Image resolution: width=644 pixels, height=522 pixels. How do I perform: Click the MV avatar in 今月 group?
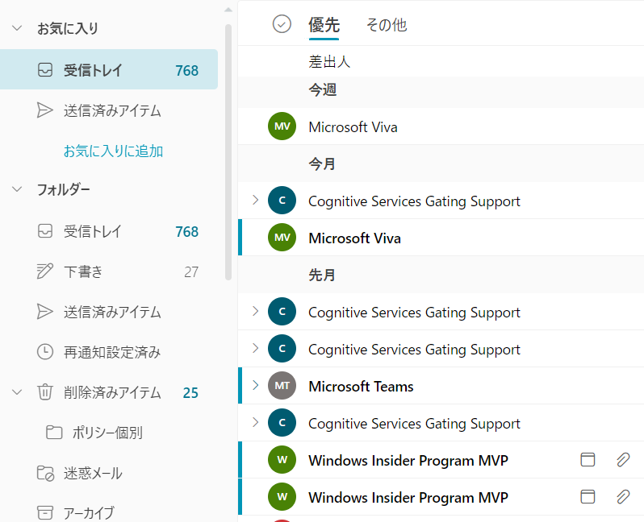coord(282,238)
